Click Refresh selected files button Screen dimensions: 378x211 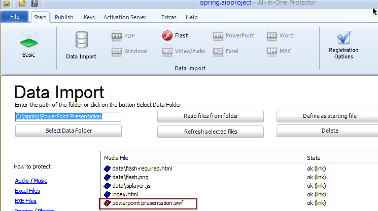tap(211, 132)
